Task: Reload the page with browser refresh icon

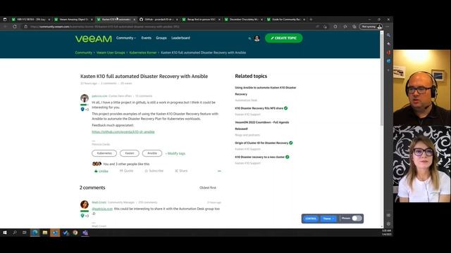Action: click(x=15, y=27)
